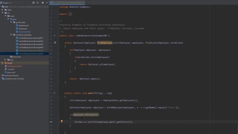Click gutter marker beside findEmployee method

click(x=55, y=43)
